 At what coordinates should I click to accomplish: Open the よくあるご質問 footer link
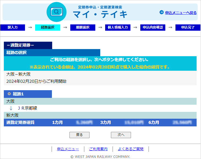point(131,149)
